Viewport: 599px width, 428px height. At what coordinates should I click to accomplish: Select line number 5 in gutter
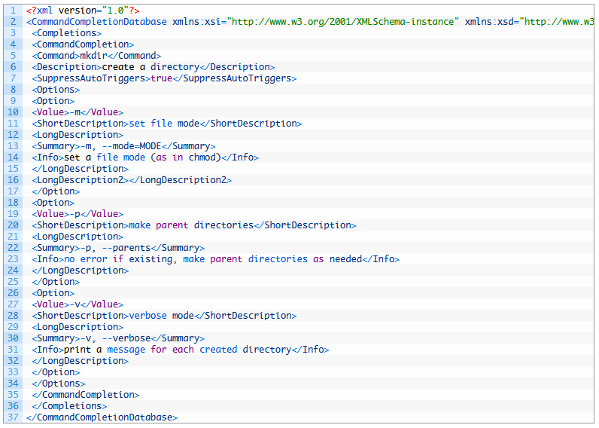(x=13, y=56)
